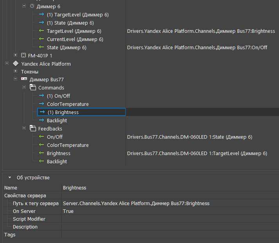The height and width of the screenshot is (243, 279).
Task: Select CurrentLevel (Диммер 6) feedback
Action: coord(75,39)
